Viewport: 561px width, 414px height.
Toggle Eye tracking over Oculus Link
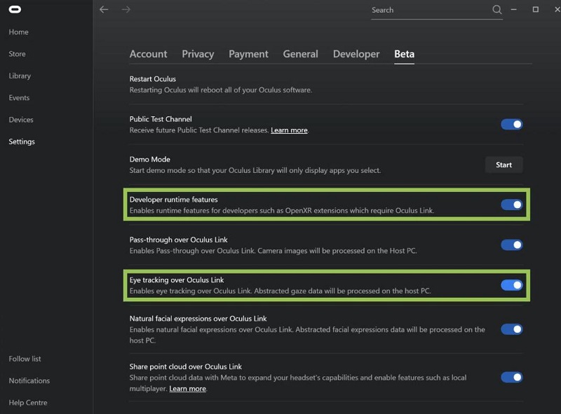(511, 285)
